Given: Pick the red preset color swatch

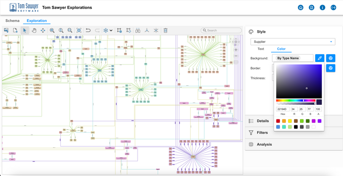Looking at the screenshot, I should [x=278, y=121].
